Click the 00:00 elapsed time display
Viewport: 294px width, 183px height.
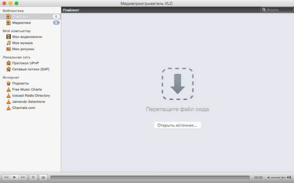[258, 178]
